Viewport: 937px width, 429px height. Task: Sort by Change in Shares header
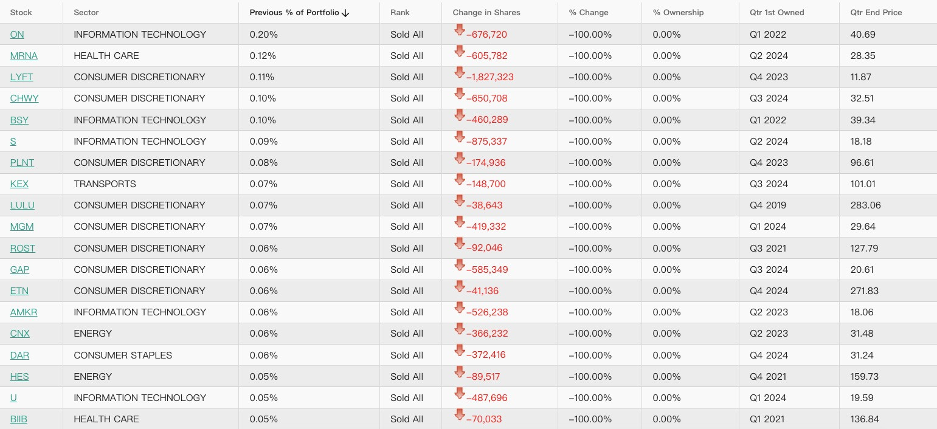pos(486,12)
